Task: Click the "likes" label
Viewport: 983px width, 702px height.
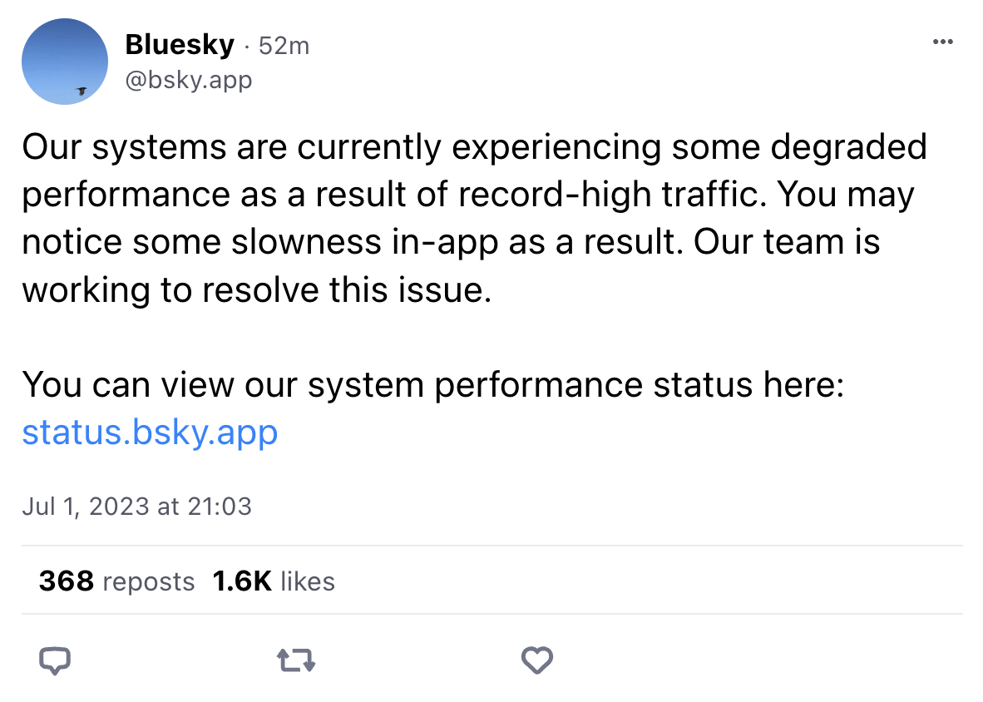Action: tap(307, 581)
